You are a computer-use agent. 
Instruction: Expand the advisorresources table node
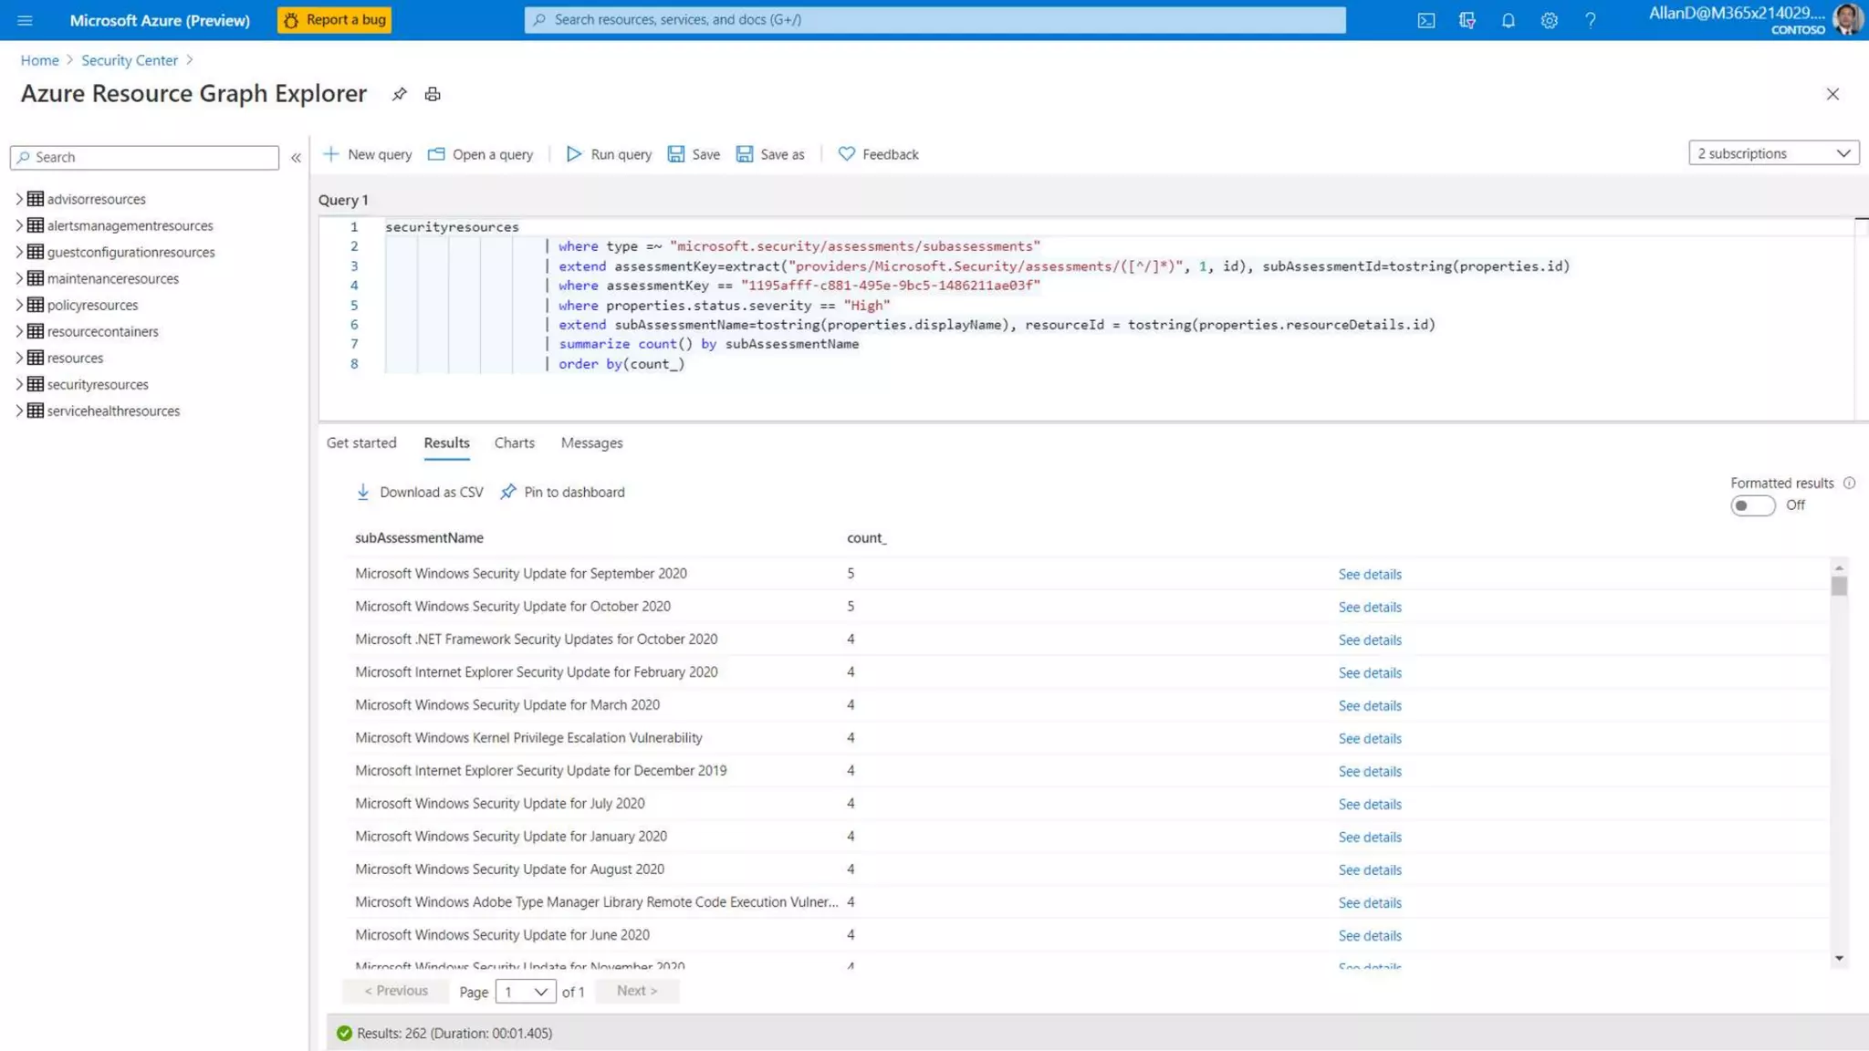tap(18, 199)
